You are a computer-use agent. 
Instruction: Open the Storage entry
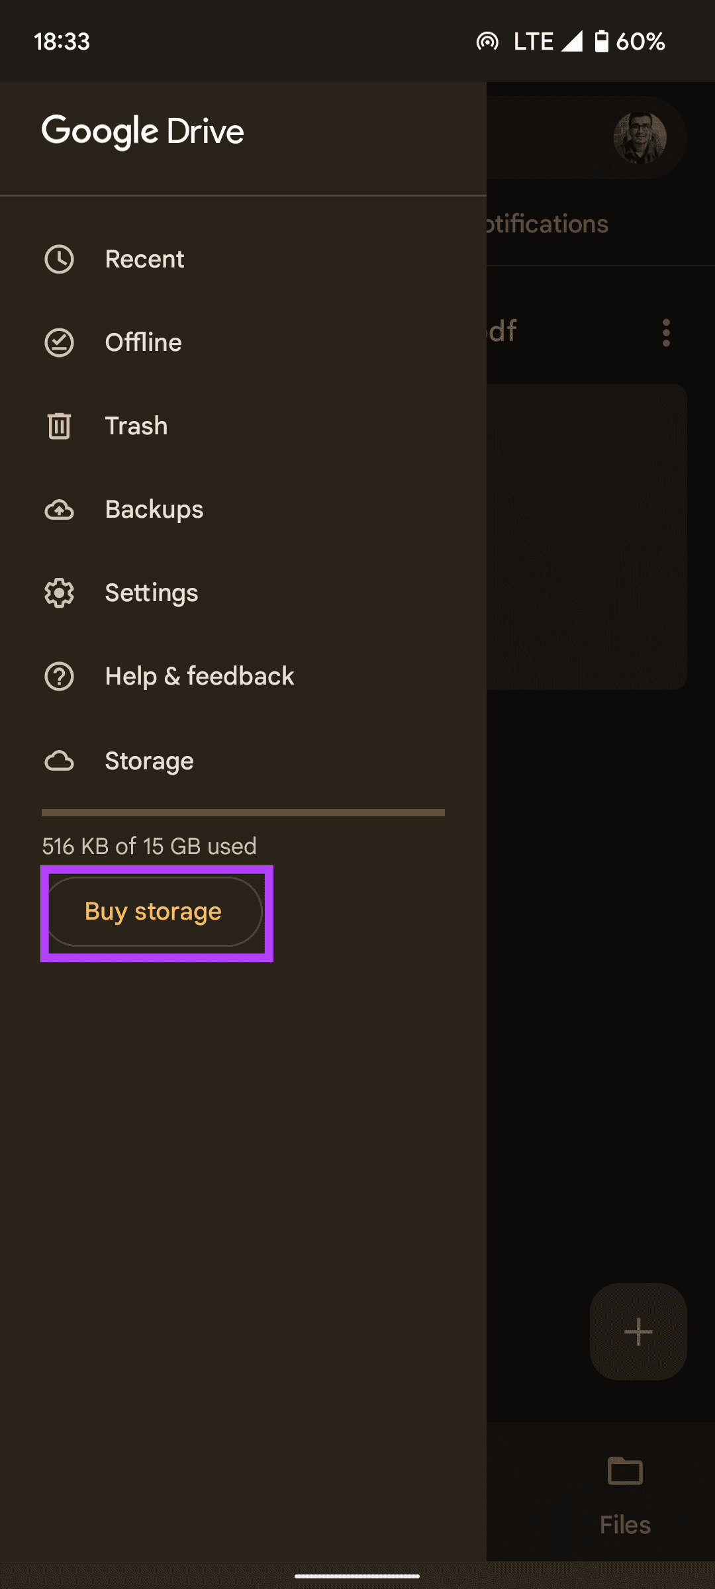(x=149, y=761)
